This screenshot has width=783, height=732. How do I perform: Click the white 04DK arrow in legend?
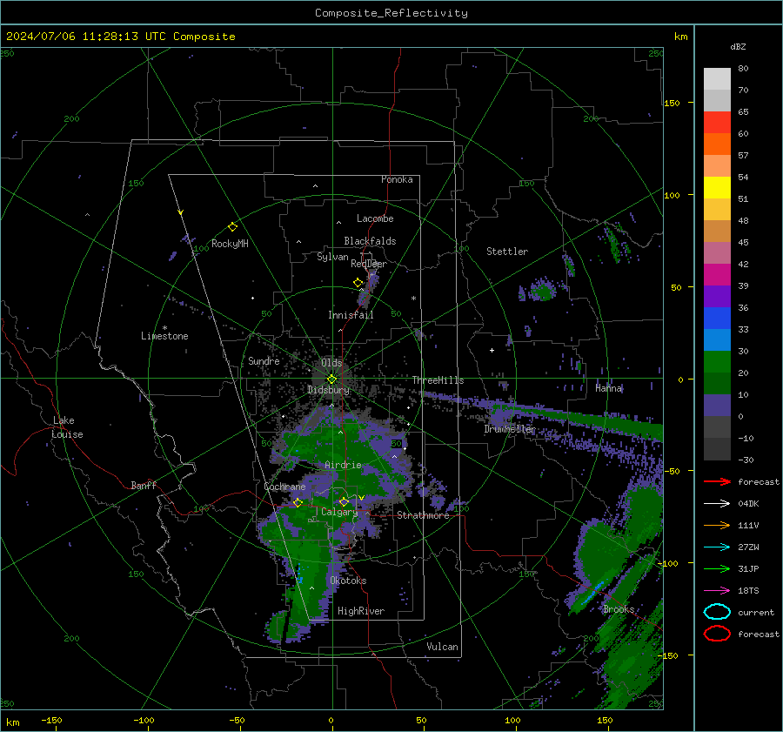click(x=717, y=503)
